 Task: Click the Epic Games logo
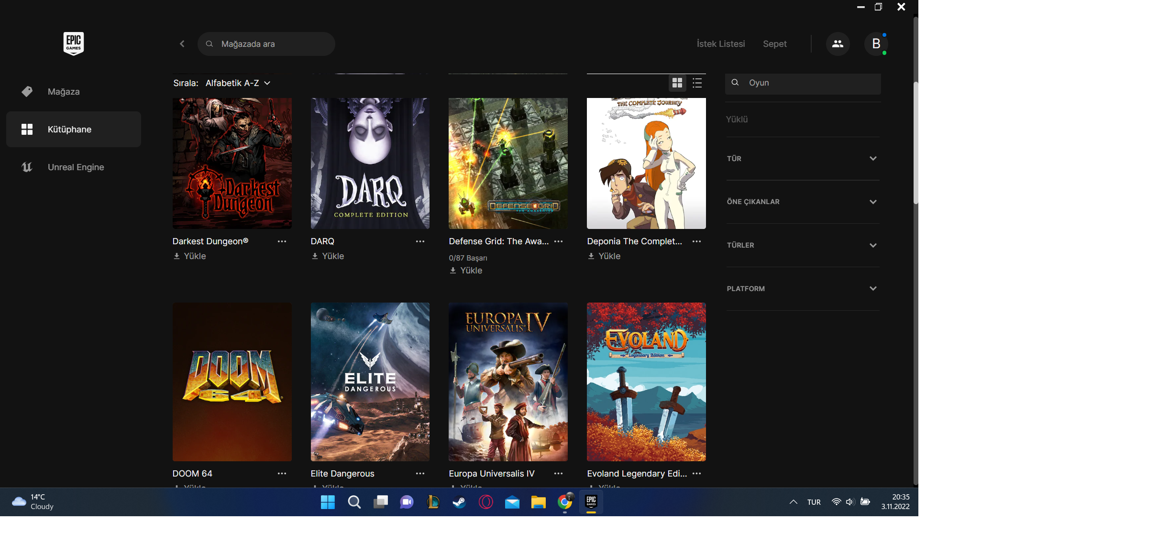tap(74, 43)
